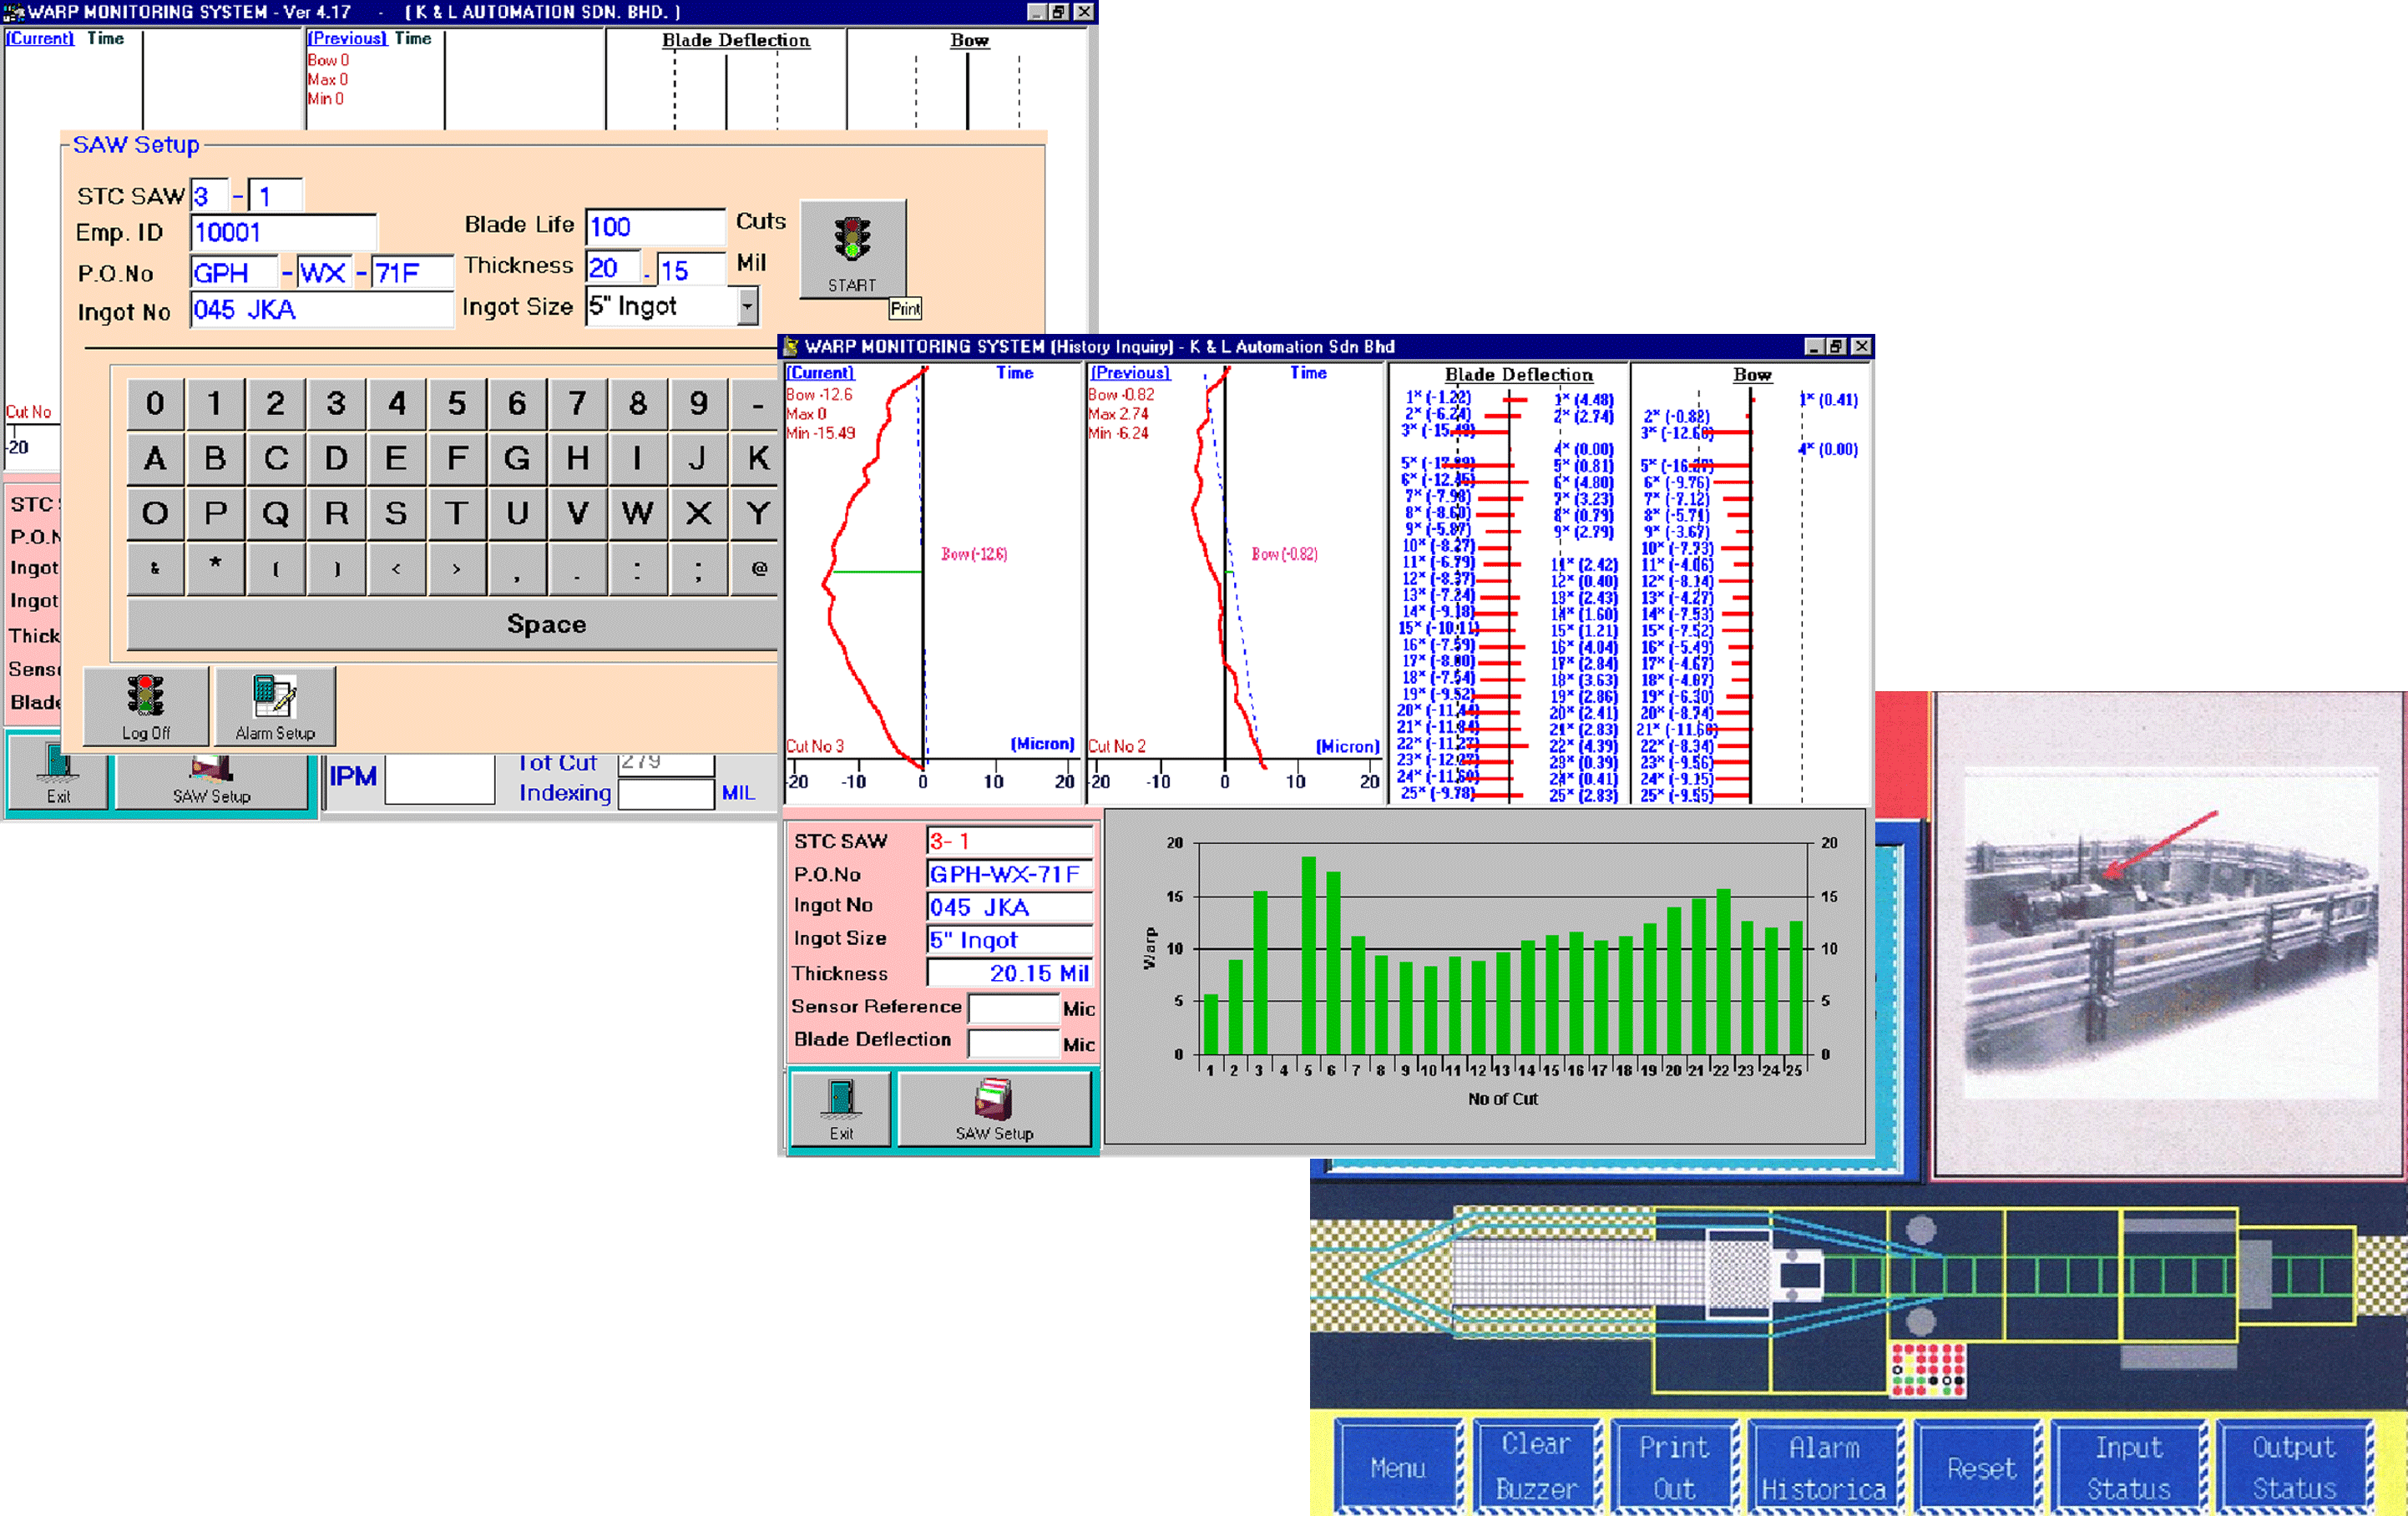Click SAW Setup icon in History Inquiry

pyautogui.click(x=994, y=1100)
